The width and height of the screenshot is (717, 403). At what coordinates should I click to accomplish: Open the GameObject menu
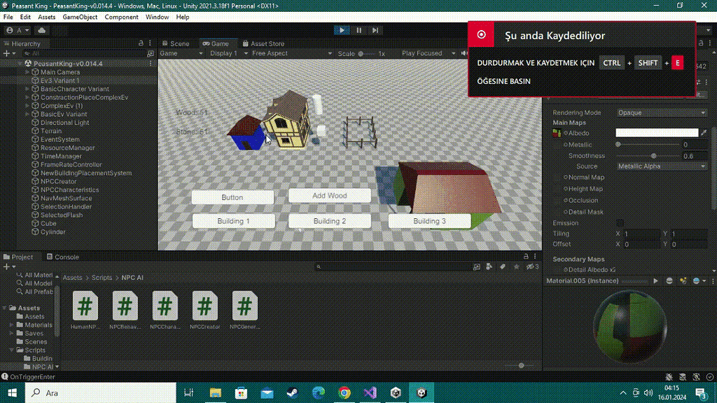(79, 17)
